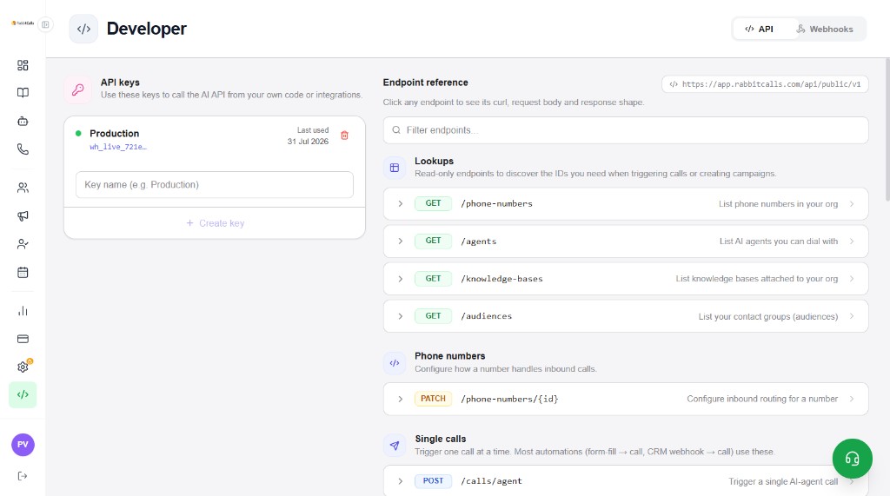Open the credit card billing sidebar icon
The image size is (890, 496).
pos(23,339)
